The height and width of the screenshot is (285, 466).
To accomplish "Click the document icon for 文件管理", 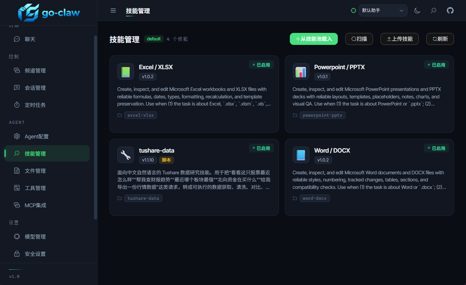I will (x=17, y=171).
